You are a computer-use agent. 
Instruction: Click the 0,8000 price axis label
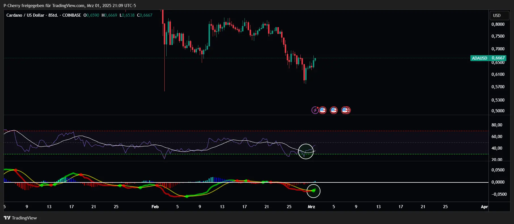coord(498,24)
